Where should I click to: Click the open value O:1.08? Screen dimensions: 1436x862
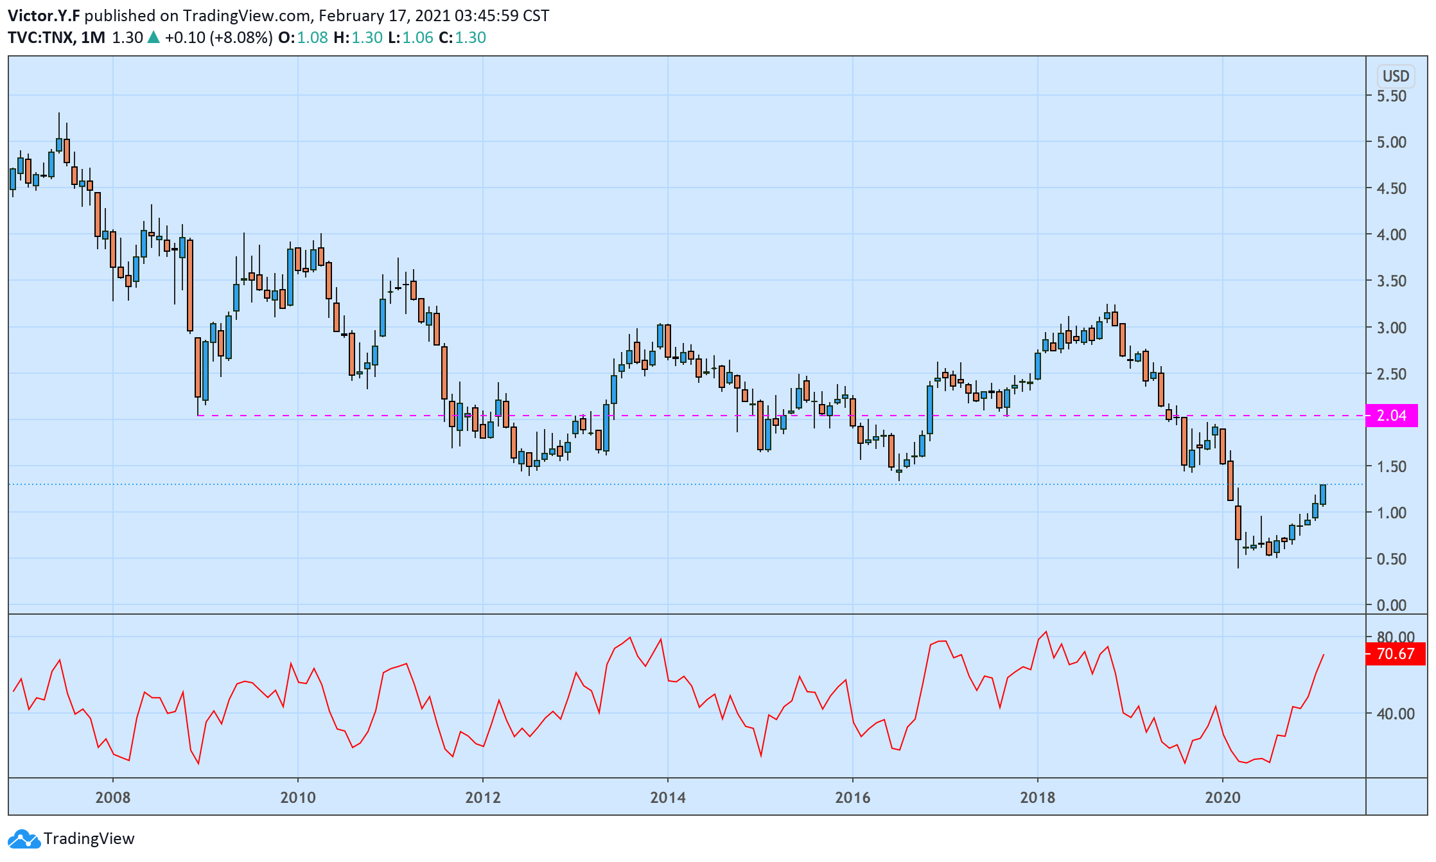tap(303, 37)
